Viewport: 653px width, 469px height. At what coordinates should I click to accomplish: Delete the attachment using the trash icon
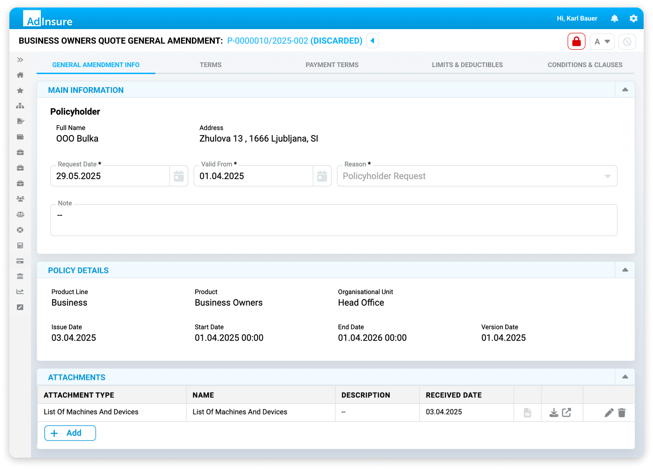[x=622, y=412]
